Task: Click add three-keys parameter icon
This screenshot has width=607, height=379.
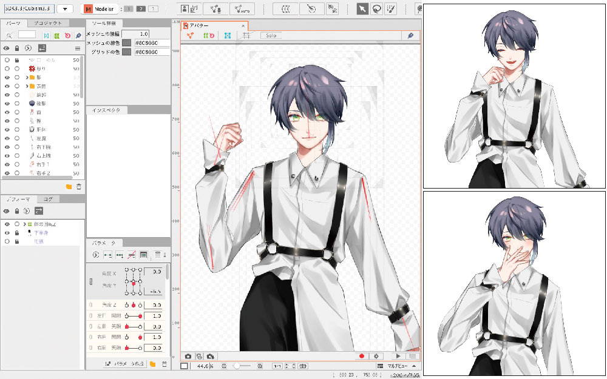Action: [x=120, y=255]
